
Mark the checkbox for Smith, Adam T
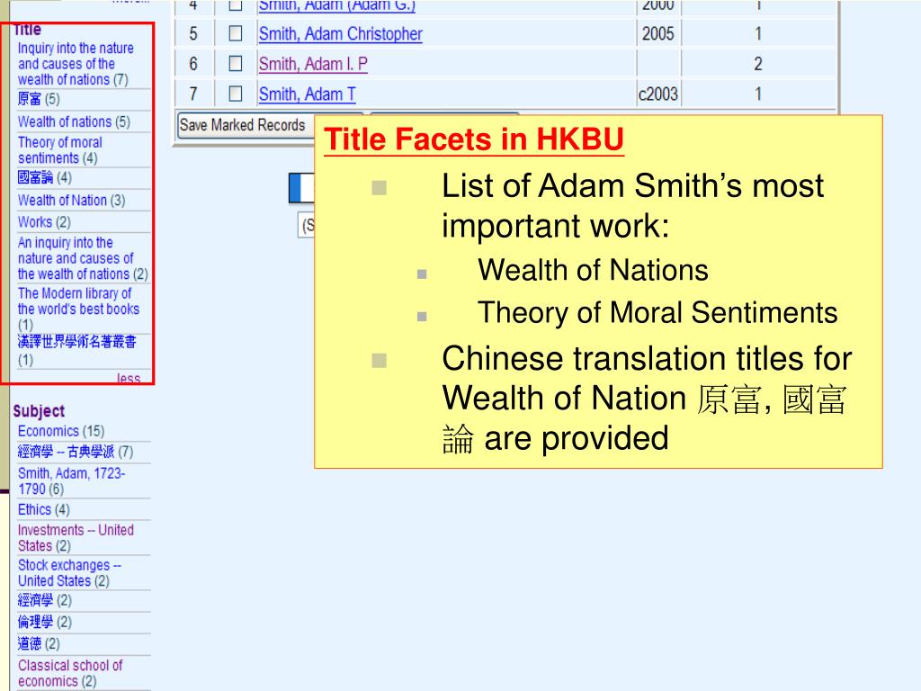pos(235,94)
